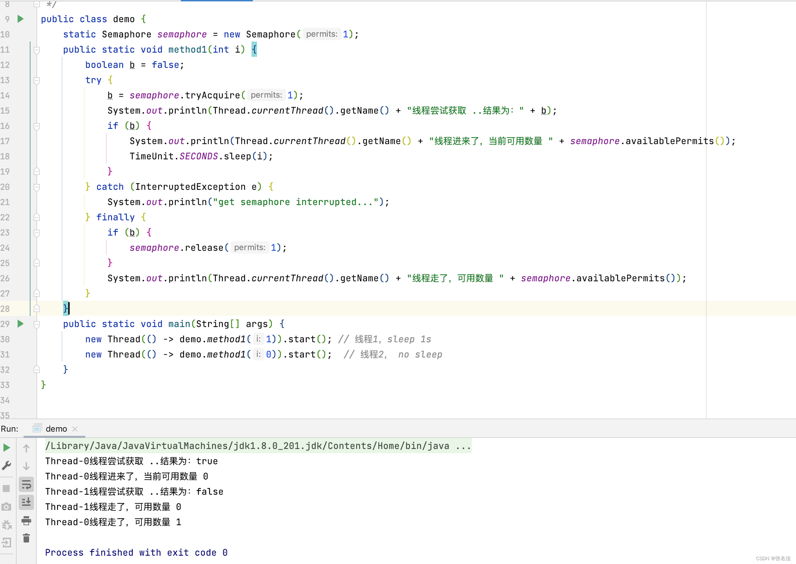Screen dimensions: 796x564
Task: Stop the running process square icon
Action: pos(6,488)
